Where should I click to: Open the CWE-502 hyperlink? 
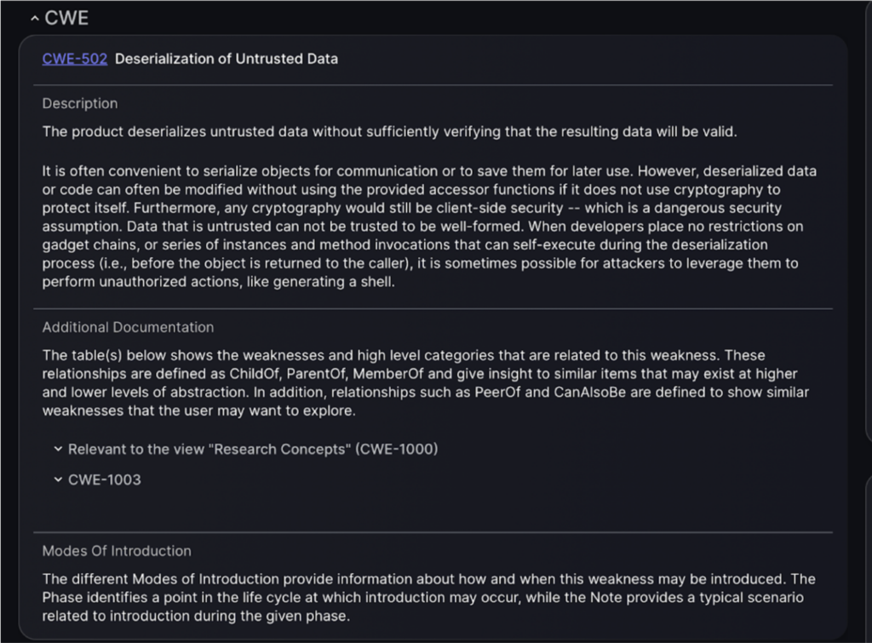75,59
